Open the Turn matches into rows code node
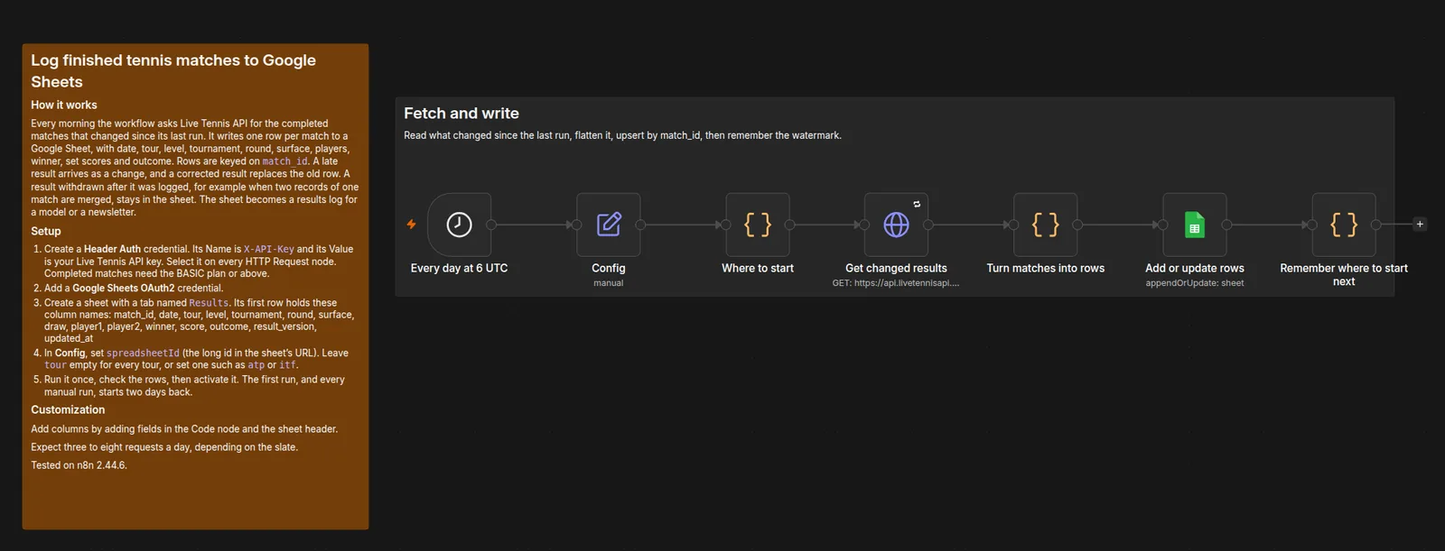This screenshot has width=1445, height=551. [1045, 225]
